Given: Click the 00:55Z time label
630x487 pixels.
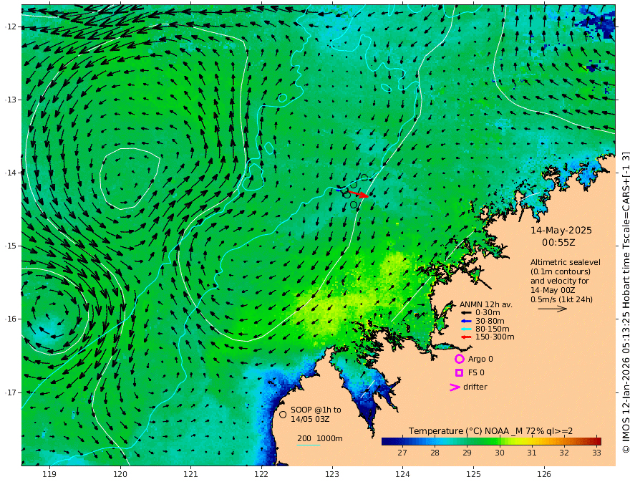Looking at the screenshot, I should (561, 243).
